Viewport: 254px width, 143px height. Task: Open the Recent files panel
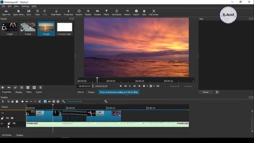[79, 12]
